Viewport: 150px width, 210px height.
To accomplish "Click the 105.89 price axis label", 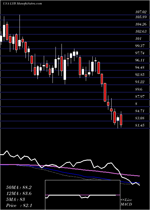I will coord(141,17).
